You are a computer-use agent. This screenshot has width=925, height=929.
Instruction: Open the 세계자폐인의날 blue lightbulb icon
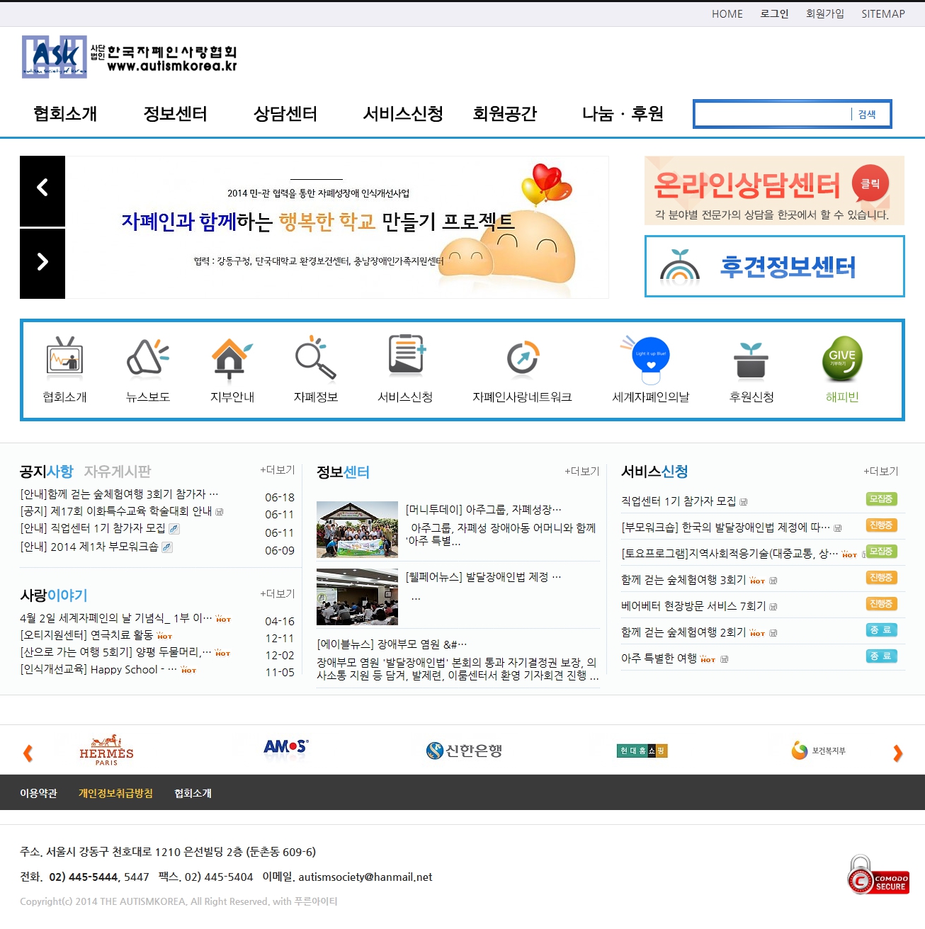[650, 356]
